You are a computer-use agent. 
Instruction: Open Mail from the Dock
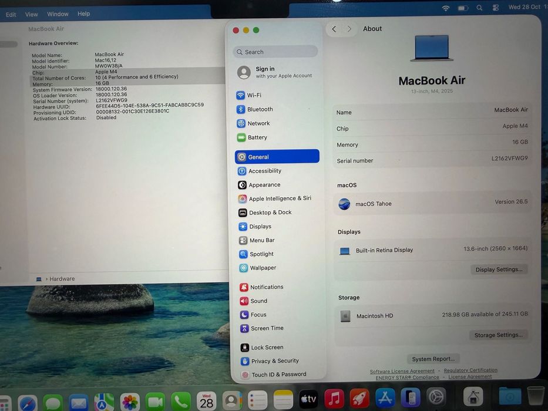pyautogui.click(x=79, y=403)
